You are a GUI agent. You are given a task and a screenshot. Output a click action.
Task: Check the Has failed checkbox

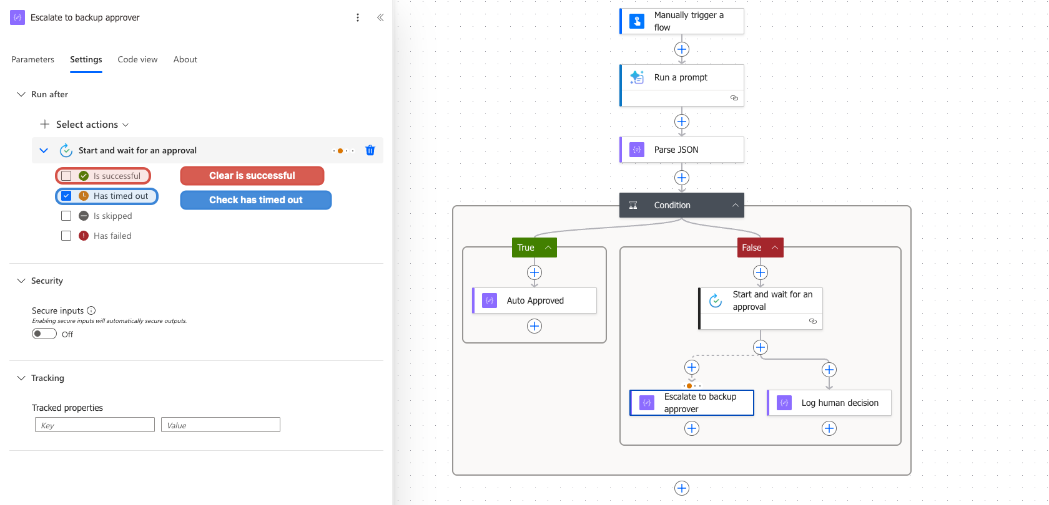click(x=66, y=236)
